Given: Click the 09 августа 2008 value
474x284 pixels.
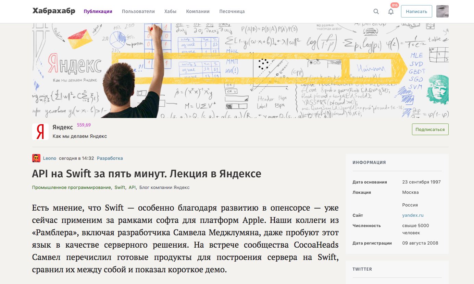Looking at the screenshot, I should coord(420,243).
